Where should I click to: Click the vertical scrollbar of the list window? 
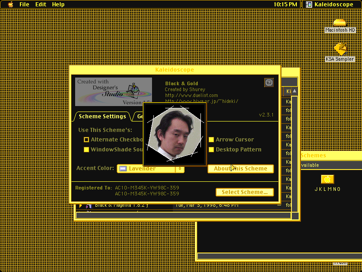295,154
